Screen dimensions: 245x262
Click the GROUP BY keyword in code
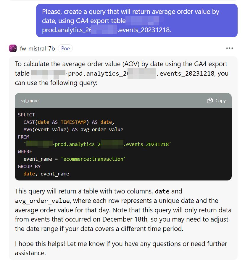(29, 166)
